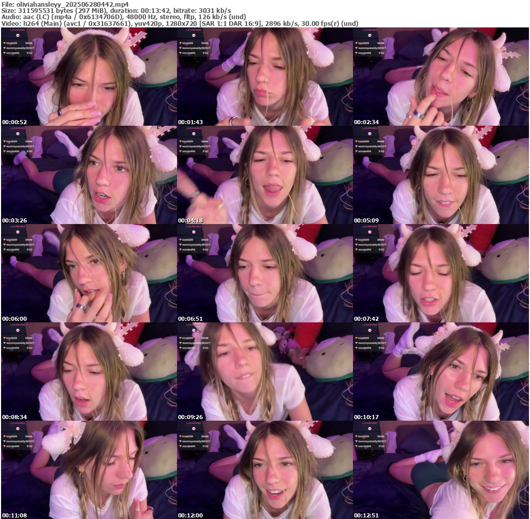Click the frame marked 00:05:09
Viewport: 530px width, 519px height.
pos(440,175)
